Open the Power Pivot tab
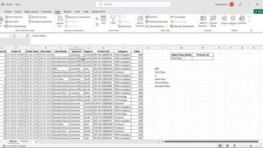 [x=99, y=12]
